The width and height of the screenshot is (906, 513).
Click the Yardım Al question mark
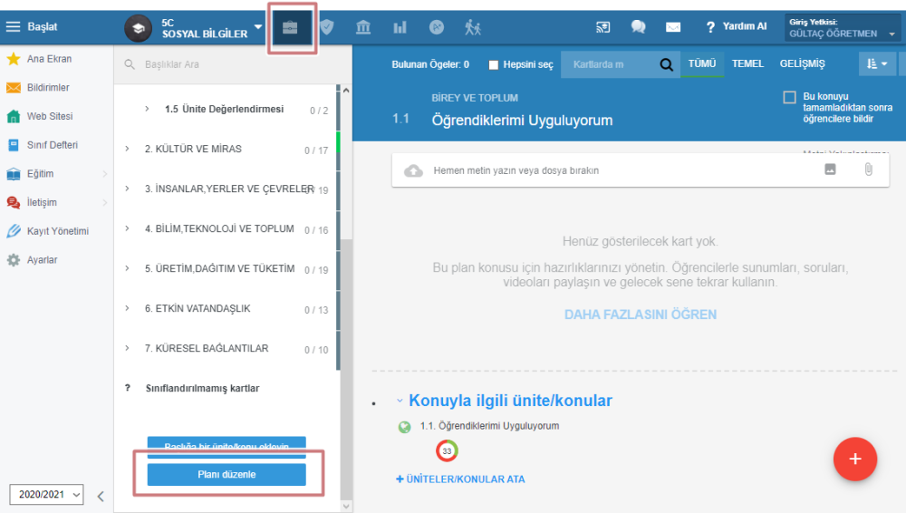click(x=710, y=26)
